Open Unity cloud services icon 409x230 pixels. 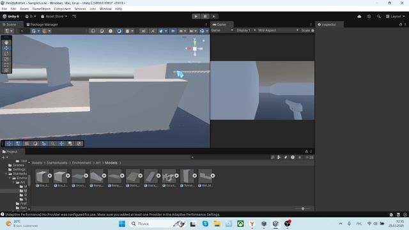pyautogui.click(x=359, y=17)
